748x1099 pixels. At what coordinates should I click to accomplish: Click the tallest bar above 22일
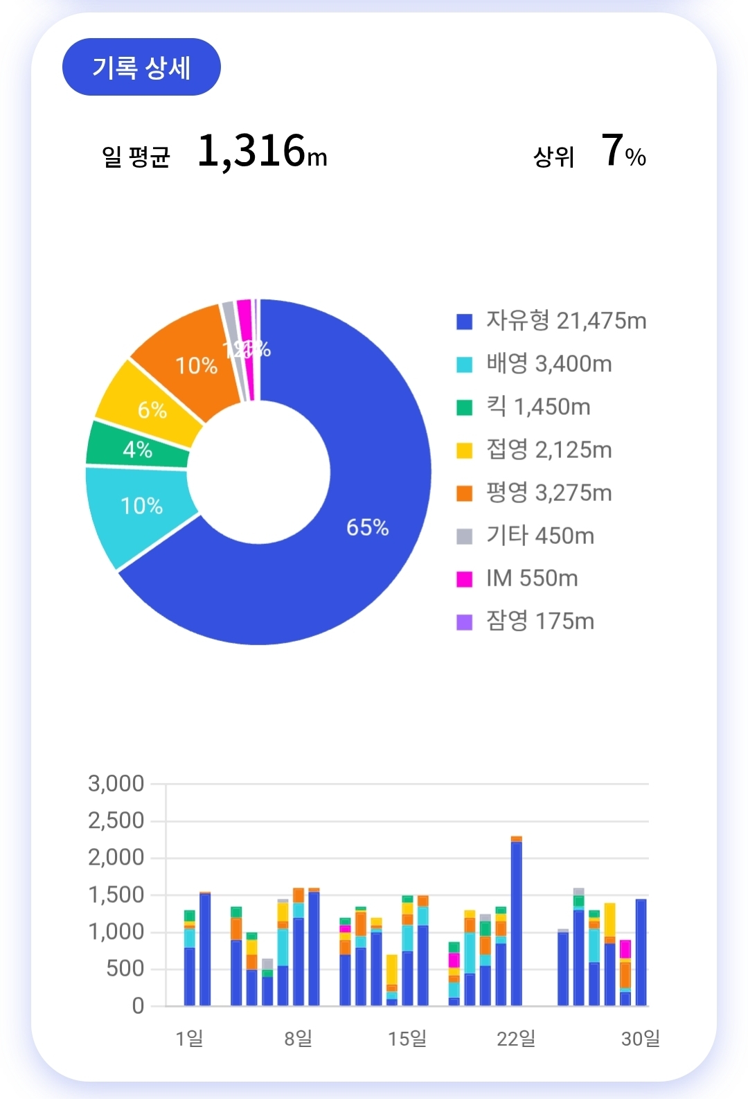point(516,922)
